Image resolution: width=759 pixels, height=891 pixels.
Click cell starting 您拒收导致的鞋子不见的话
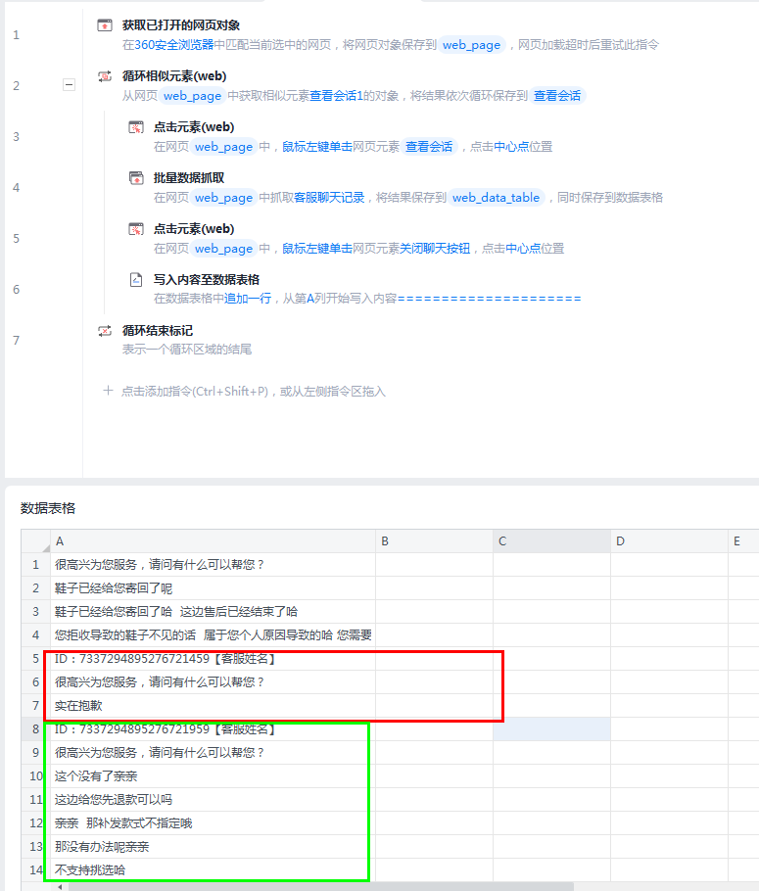coord(213,635)
